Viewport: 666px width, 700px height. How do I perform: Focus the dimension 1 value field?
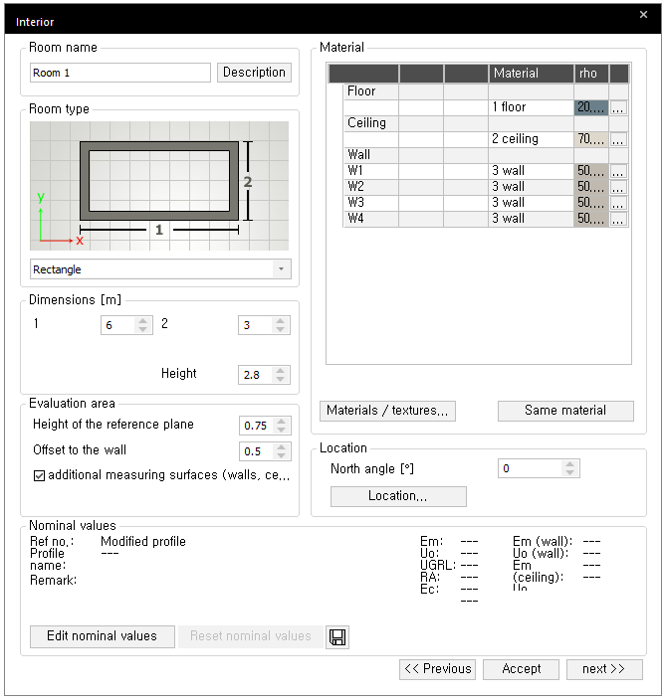tap(118, 325)
